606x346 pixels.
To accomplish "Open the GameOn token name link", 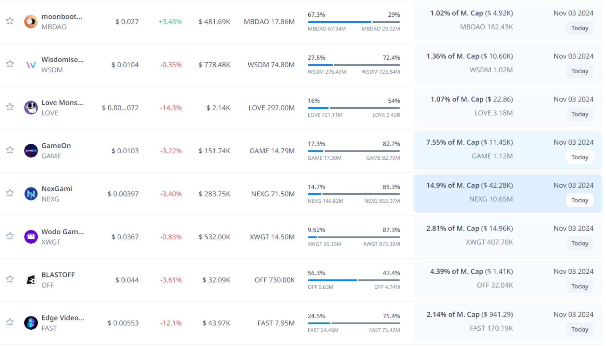I will tap(56, 146).
